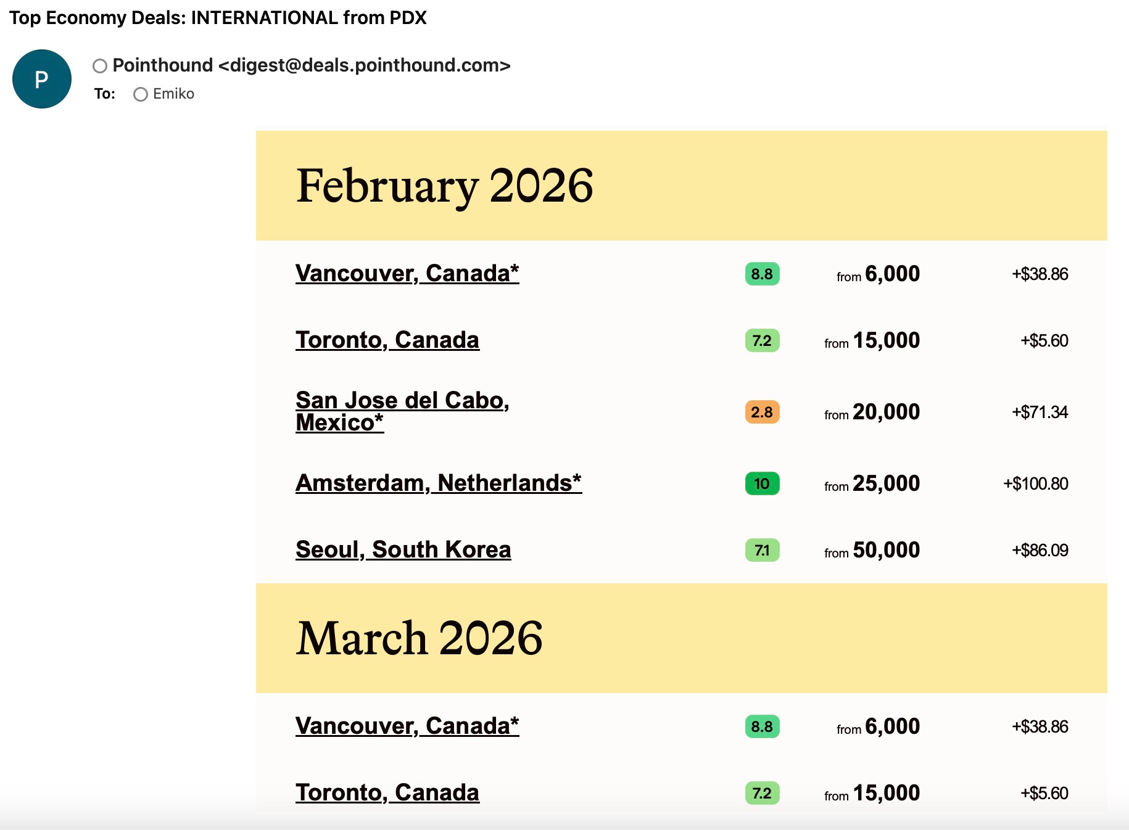The image size is (1129, 830).
Task: Click the 7.1 score badge for Seoul
Action: click(762, 550)
